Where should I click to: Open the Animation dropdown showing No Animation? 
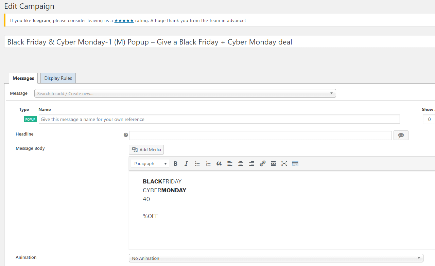click(x=275, y=258)
